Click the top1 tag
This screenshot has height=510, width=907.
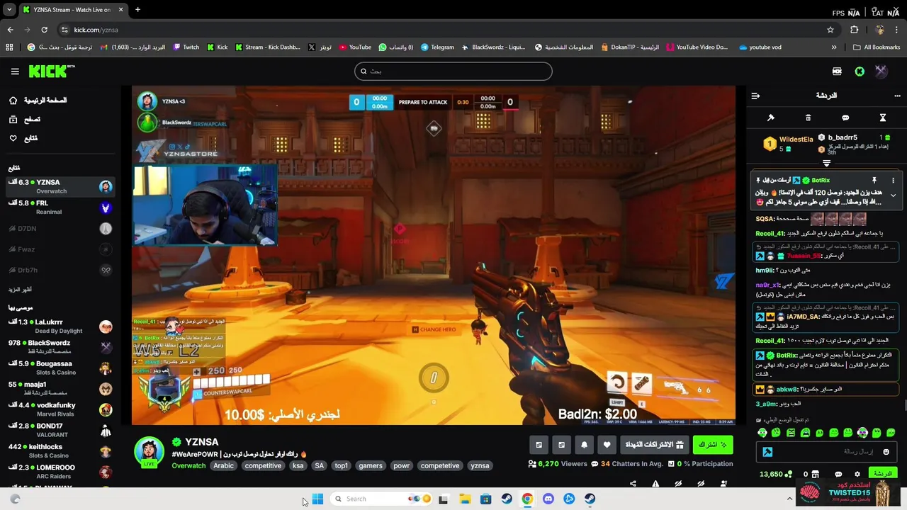click(342, 466)
